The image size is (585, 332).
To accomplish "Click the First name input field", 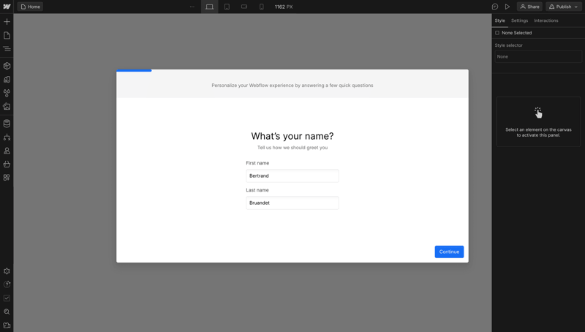I will [x=292, y=176].
